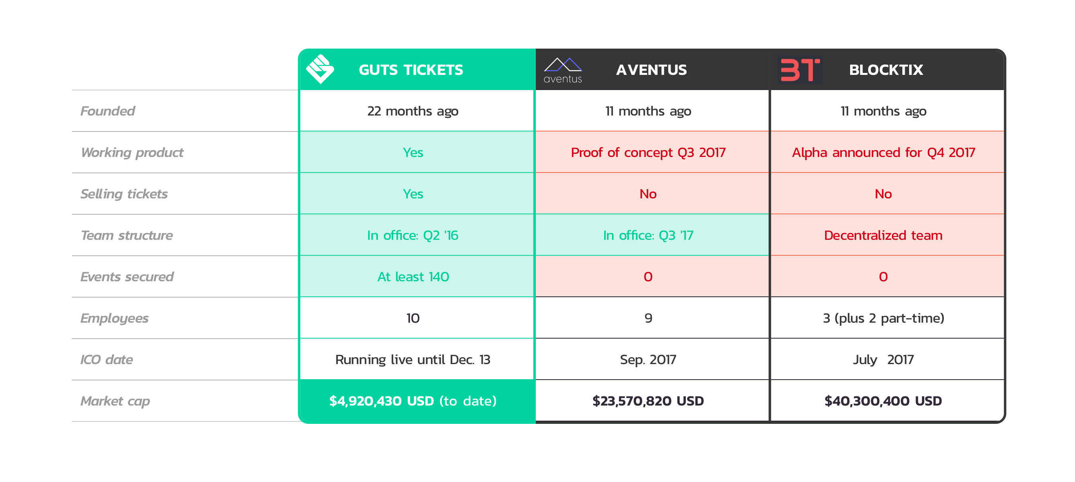Select the GUTS TICKETS column header
This screenshot has width=1075, height=482.
pyautogui.click(x=411, y=70)
